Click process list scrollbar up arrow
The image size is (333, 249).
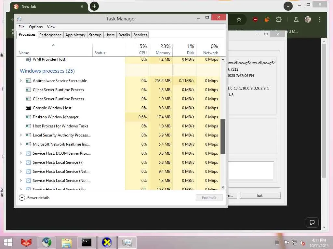(223, 60)
